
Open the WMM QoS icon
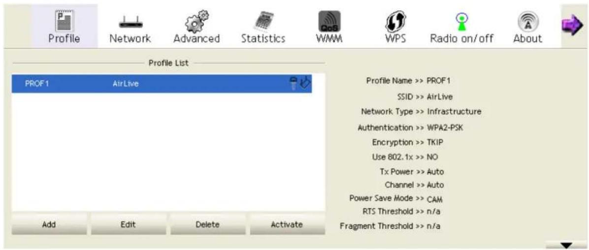(x=329, y=20)
